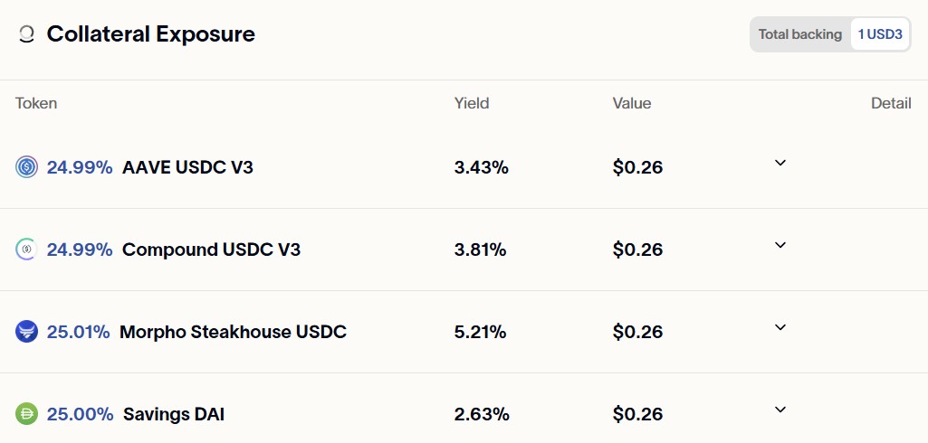Click the 3.81% Compound yield value
The image size is (928, 443).
coord(480,250)
